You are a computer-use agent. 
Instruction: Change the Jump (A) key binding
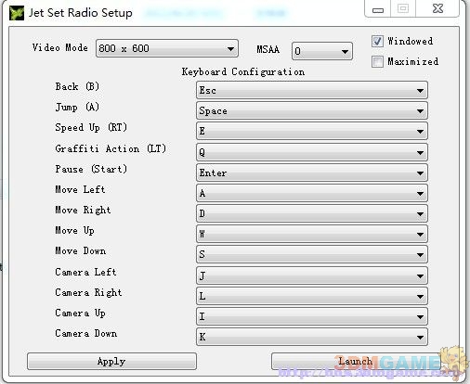[312, 111]
